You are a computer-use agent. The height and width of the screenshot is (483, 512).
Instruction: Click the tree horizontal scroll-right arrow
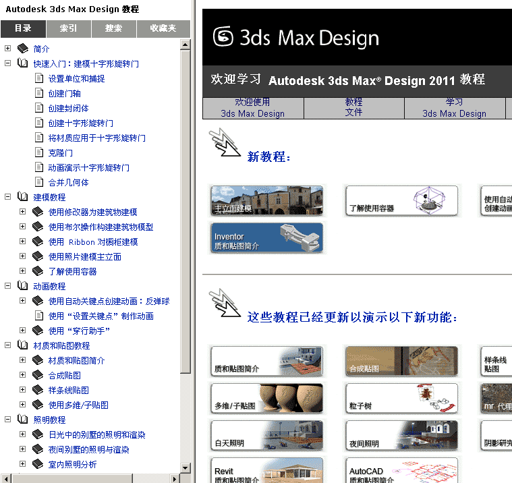click(x=175, y=479)
